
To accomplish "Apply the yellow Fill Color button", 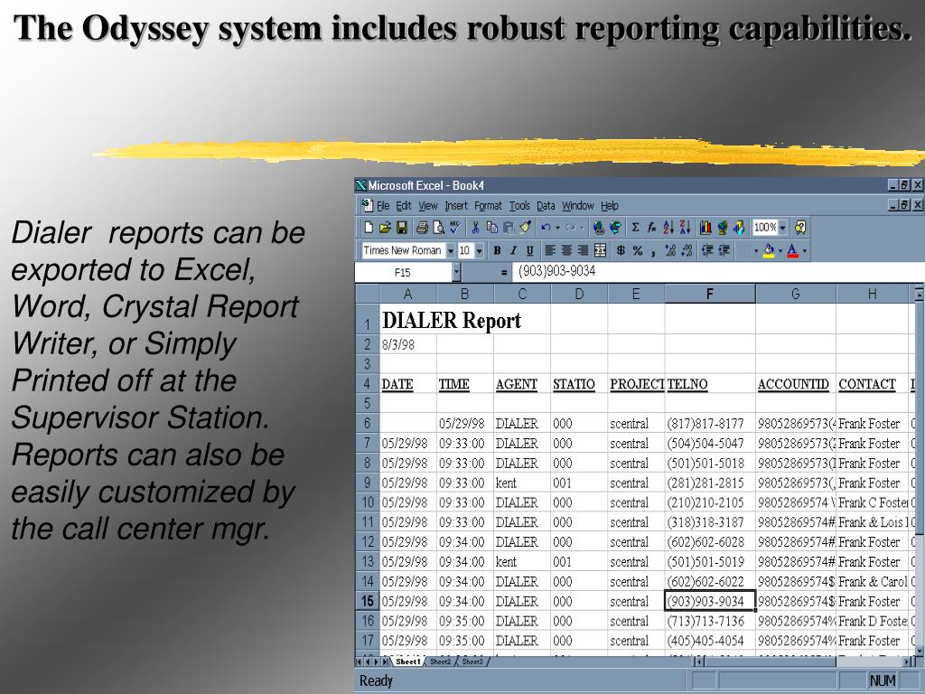I will click(x=769, y=251).
